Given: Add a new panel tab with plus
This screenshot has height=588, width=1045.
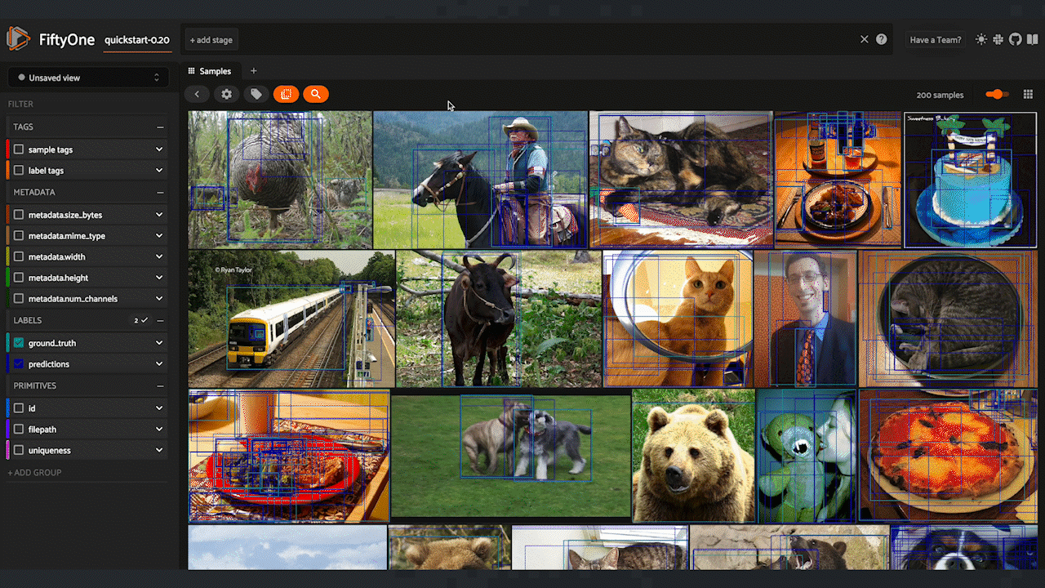Looking at the screenshot, I should 253,71.
